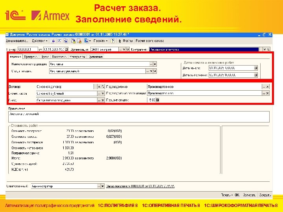Clear the Организация field with its X icon
Screen dimensions: 283x212
click(x=124, y=49)
